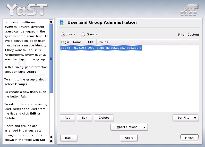Open the Set Filter dropdown
This screenshot has width=205, height=147.
click(186, 118)
